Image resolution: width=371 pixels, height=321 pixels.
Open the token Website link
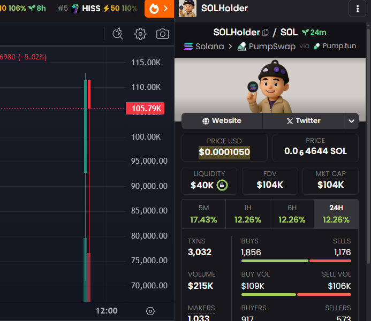(x=222, y=121)
